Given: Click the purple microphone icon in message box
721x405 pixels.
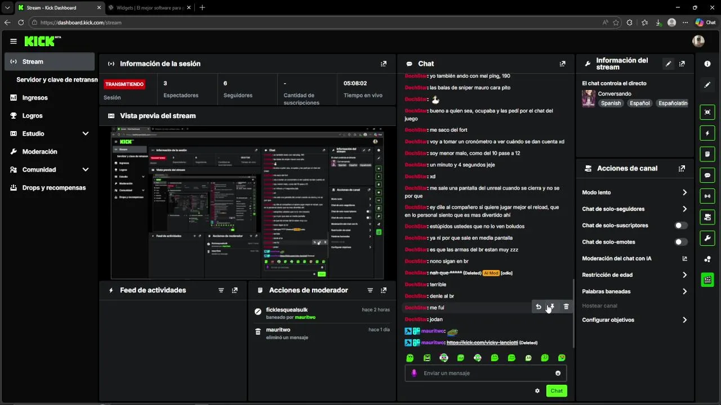Looking at the screenshot, I should pos(414,373).
